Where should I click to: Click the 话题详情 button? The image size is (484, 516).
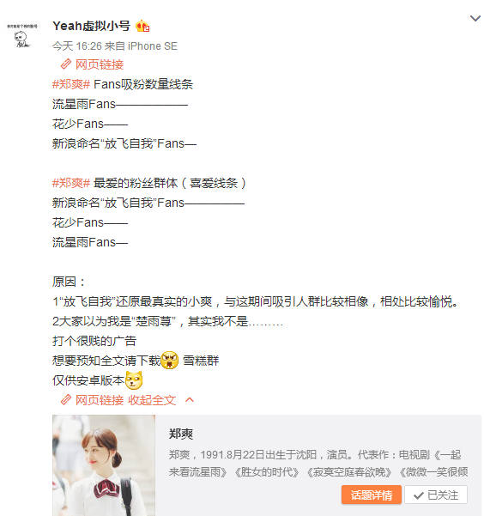371,495
